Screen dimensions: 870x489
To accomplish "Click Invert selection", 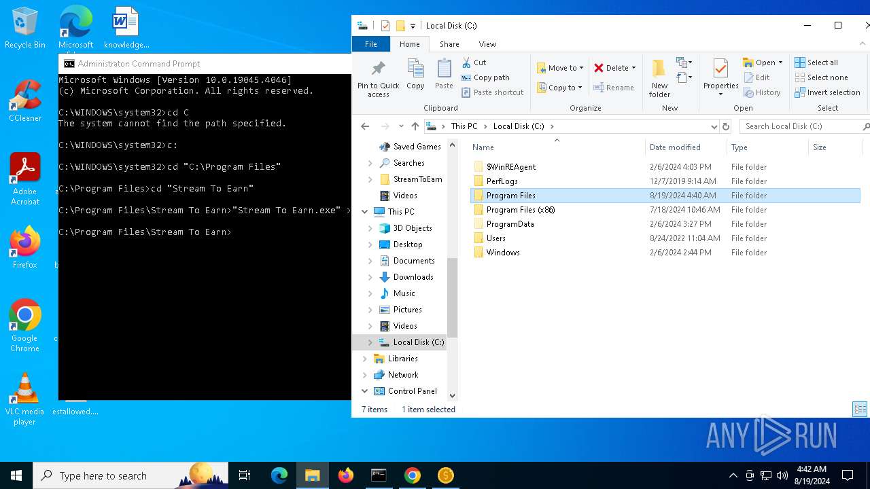I will pos(827,92).
